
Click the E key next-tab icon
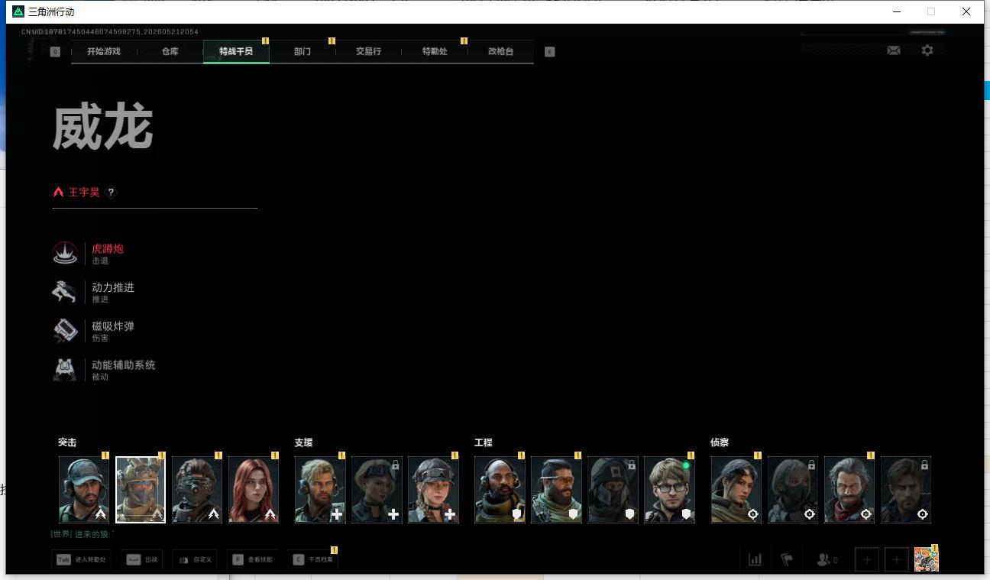tap(549, 52)
